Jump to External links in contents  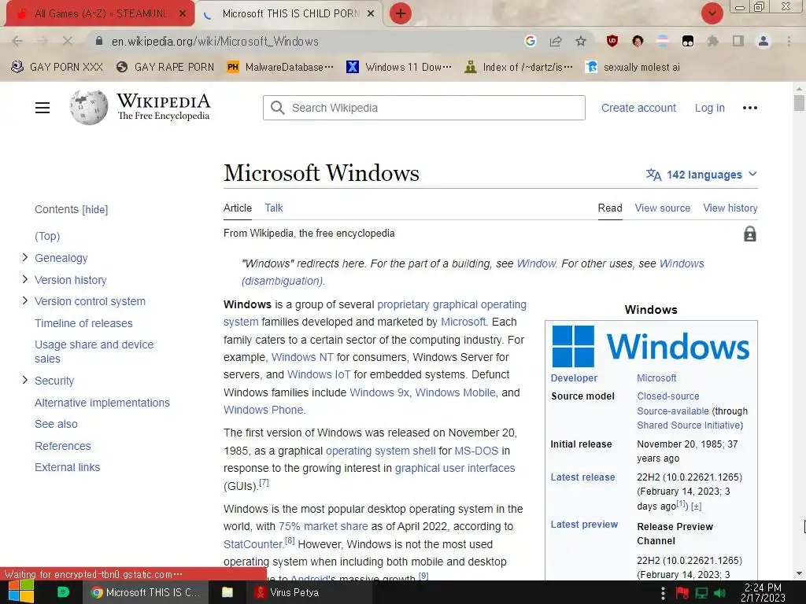tap(68, 467)
